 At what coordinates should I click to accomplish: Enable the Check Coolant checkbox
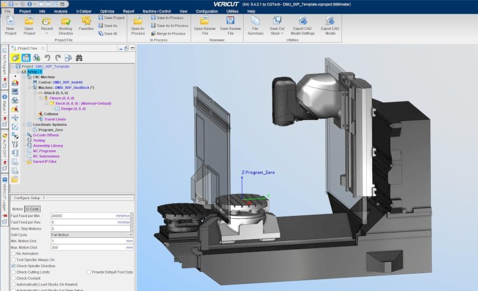click(x=13, y=278)
